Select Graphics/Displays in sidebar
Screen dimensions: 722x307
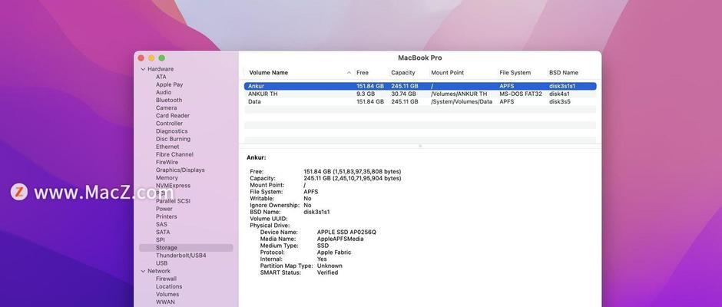[180, 170]
